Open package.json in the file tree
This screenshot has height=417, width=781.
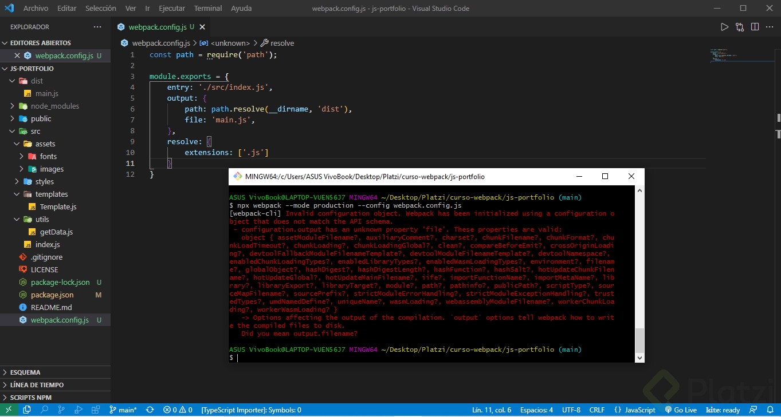52,295
